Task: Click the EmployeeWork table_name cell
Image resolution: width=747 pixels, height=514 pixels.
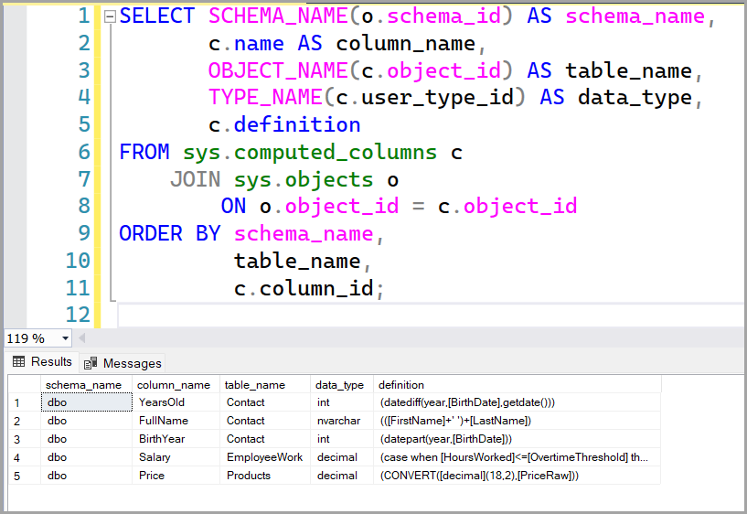Action: tap(265, 457)
